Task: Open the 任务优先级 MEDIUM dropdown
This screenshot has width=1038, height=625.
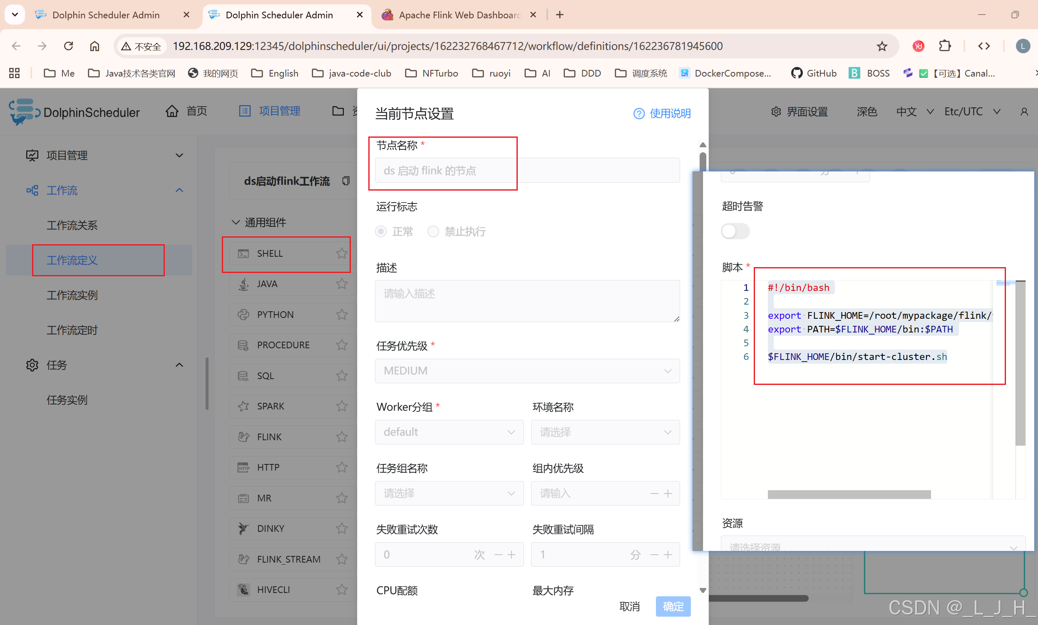Action: click(x=526, y=371)
